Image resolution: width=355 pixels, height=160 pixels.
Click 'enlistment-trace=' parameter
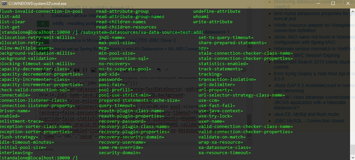[22, 121]
